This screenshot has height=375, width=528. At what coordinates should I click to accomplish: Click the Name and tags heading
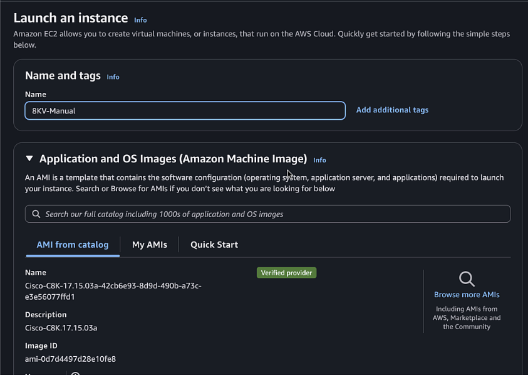click(x=63, y=75)
